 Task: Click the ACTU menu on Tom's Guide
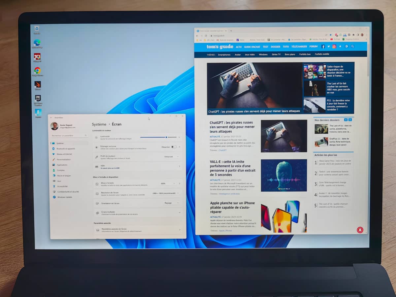239,47
